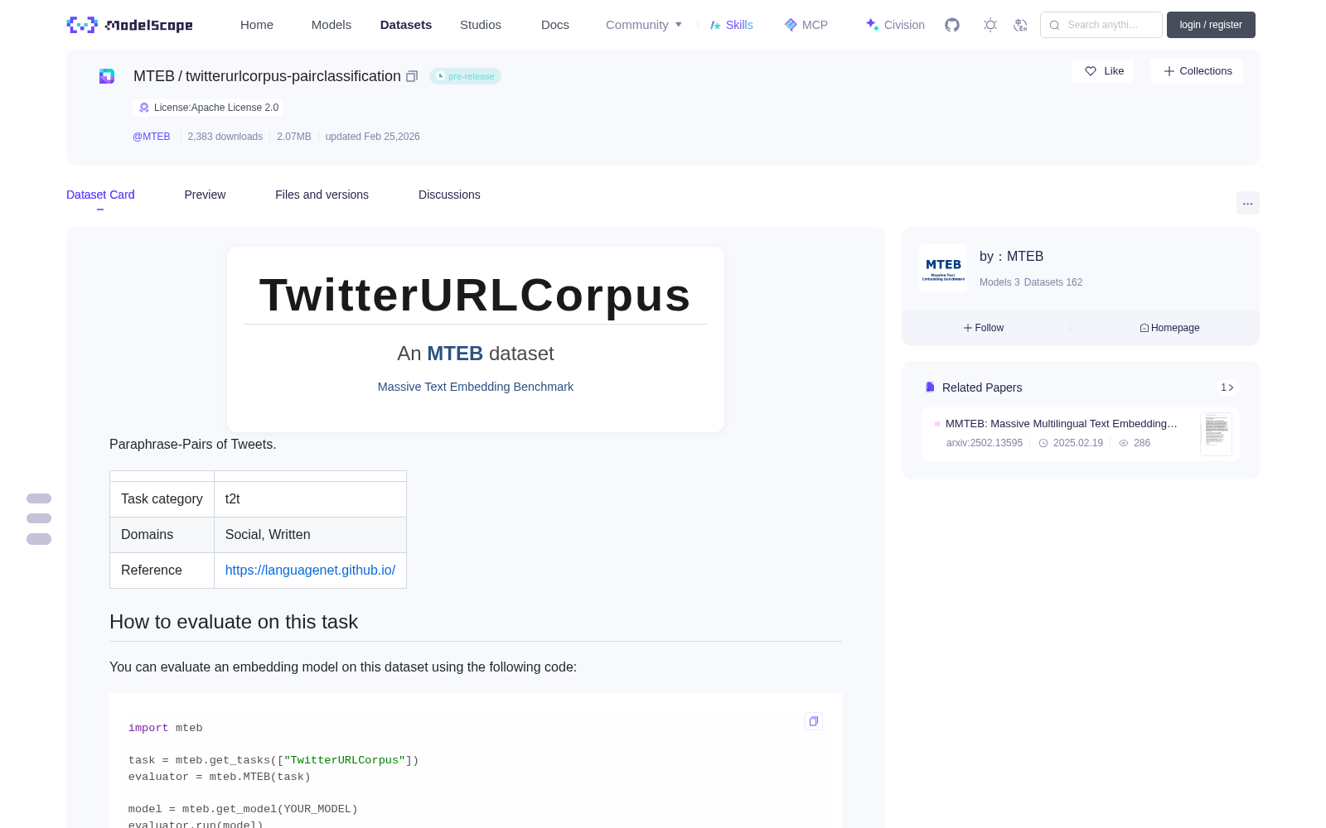
Task: Switch to Files and versions tab
Action: (x=322, y=195)
